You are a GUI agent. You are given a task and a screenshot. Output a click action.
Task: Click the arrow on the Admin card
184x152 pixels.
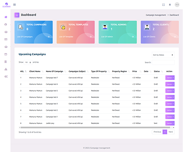click(133, 37)
